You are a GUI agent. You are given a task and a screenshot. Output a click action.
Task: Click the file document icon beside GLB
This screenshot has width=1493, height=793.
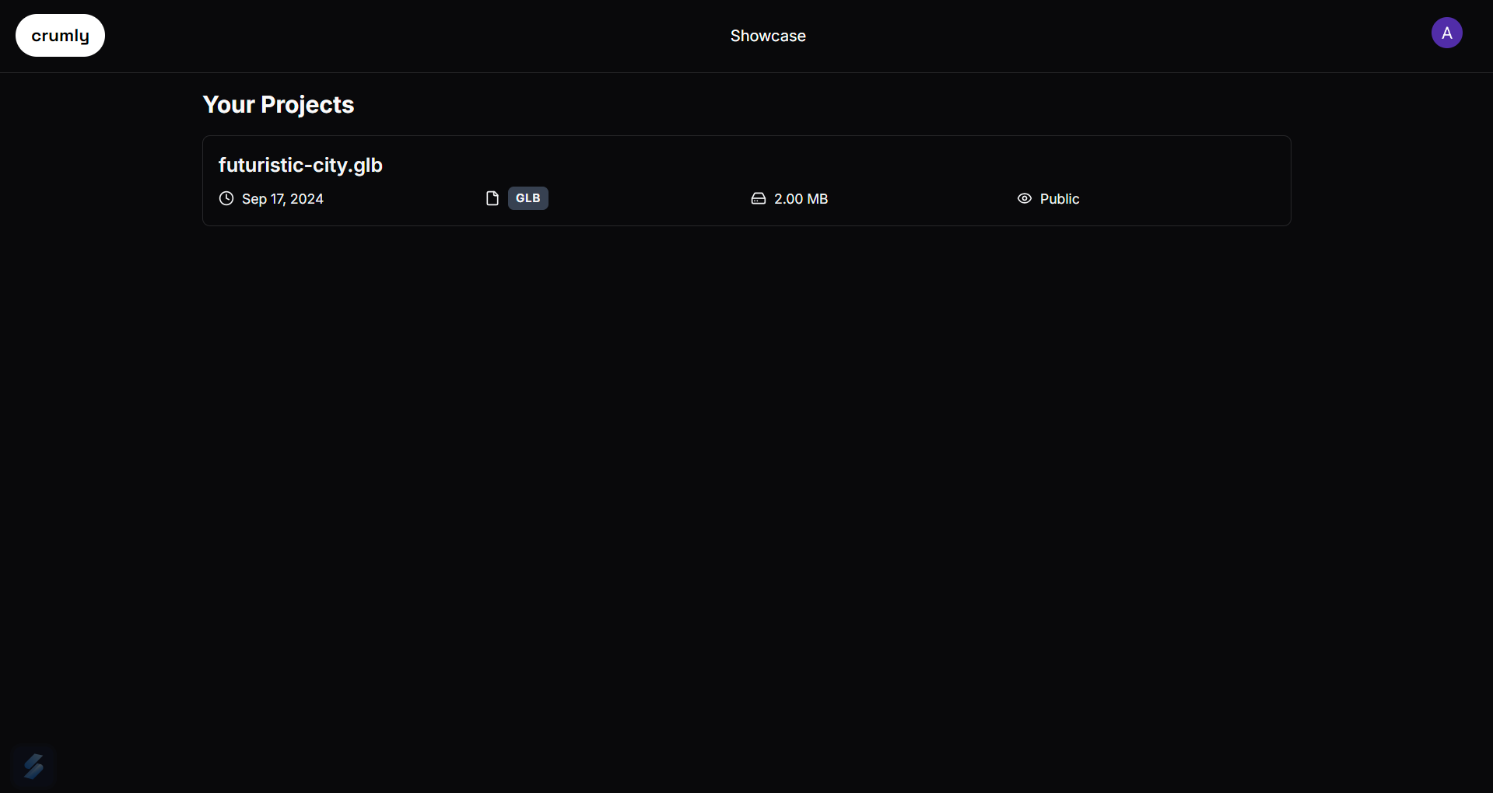(x=492, y=198)
